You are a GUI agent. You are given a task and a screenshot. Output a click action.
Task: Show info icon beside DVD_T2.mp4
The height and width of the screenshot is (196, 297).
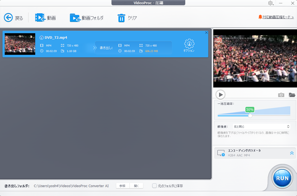[x=42, y=38]
